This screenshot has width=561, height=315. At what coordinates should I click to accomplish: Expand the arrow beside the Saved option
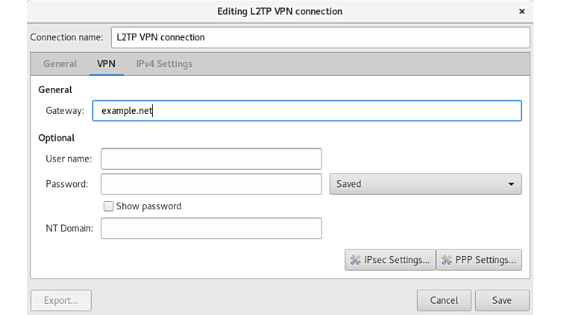(x=511, y=184)
